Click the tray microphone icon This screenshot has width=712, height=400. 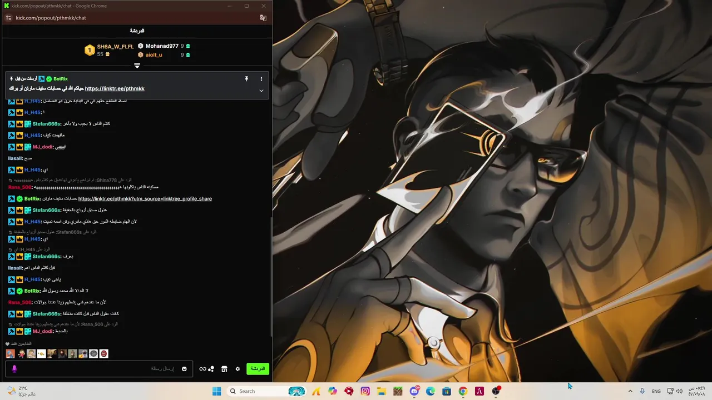click(642, 391)
